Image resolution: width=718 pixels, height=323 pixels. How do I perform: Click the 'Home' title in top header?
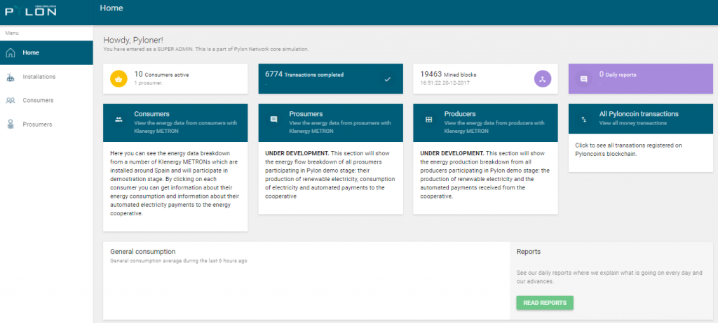[111, 8]
